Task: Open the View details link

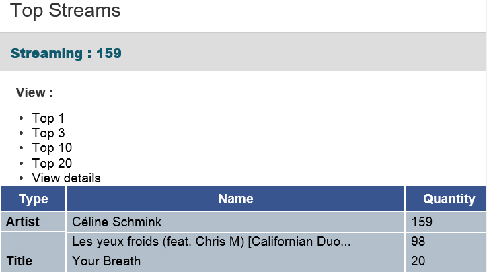Action: [x=66, y=178]
